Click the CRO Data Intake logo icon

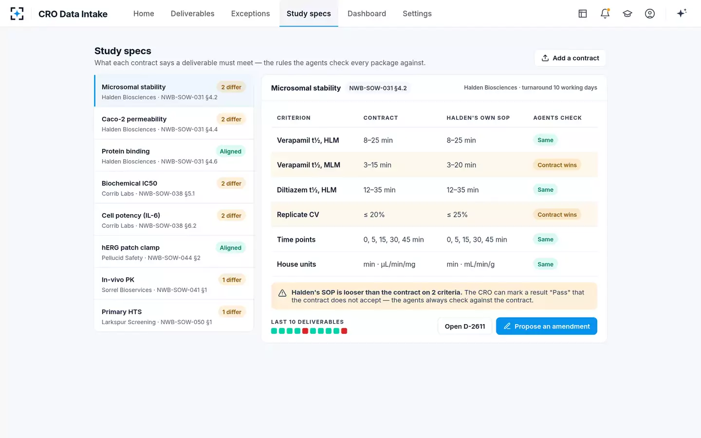pyautogui.click(x=17, y=14)
